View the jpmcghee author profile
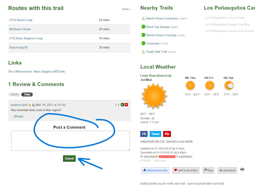Viewport: 255px width, 185px height. 149,156
